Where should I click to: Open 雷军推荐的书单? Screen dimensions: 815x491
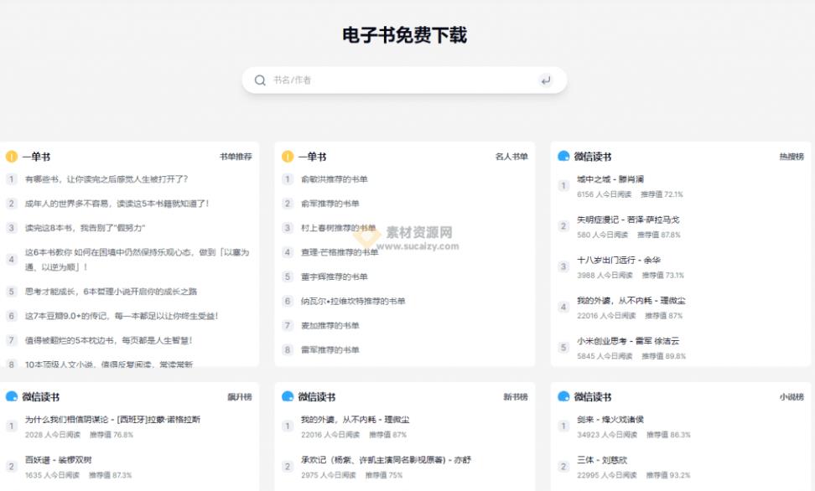330,350
